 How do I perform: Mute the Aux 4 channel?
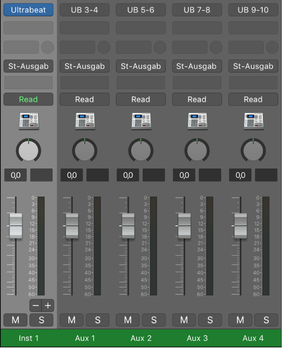coord(240,320)
